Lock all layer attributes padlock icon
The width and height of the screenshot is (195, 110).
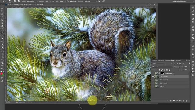tap(170, 70)
